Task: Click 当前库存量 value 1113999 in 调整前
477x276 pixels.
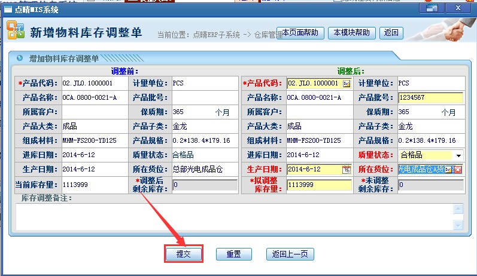Action: (75, 185)
